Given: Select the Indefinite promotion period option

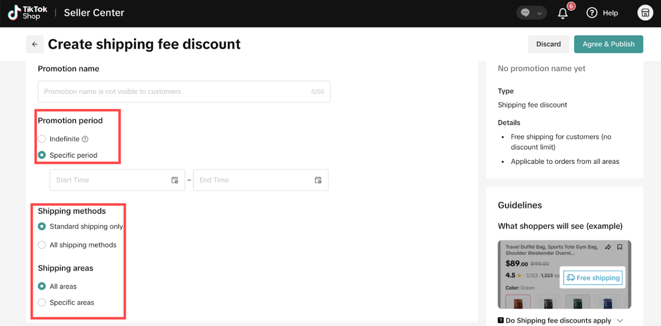Looking at the screenshot, I should click(x=42, y=139).
